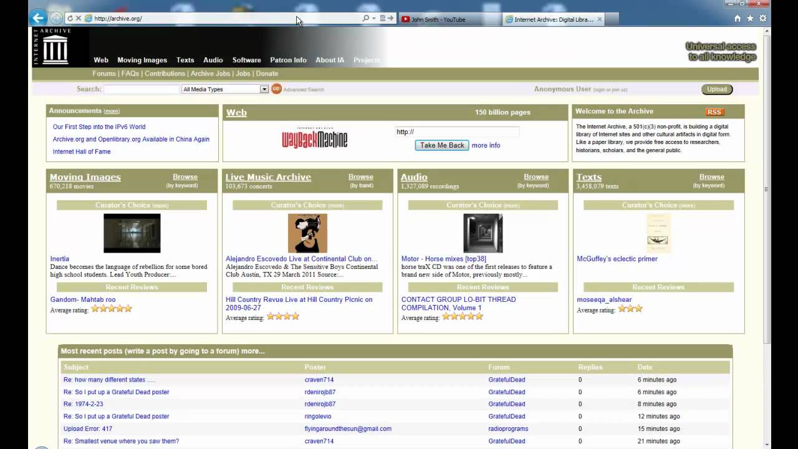Open post Re: how many different states
The width and height of the screenshot is (798, 449).
point(109,380)
